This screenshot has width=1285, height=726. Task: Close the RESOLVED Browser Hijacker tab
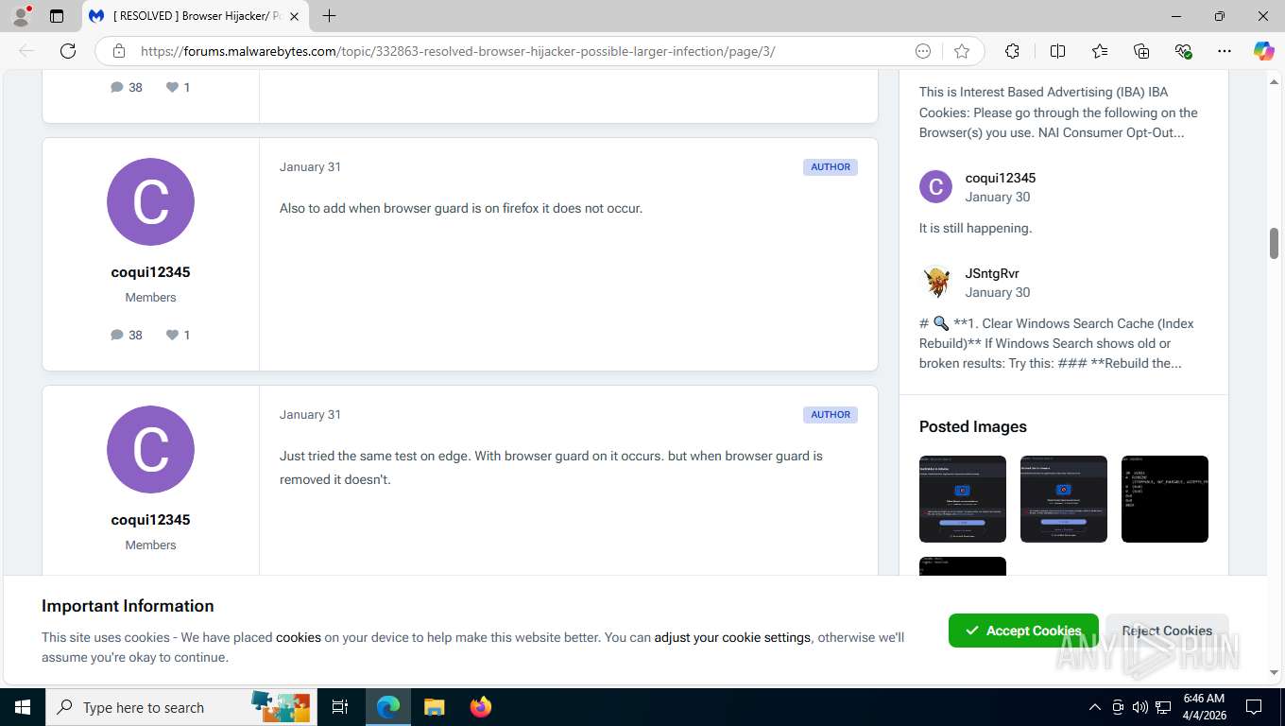[294, 16]
